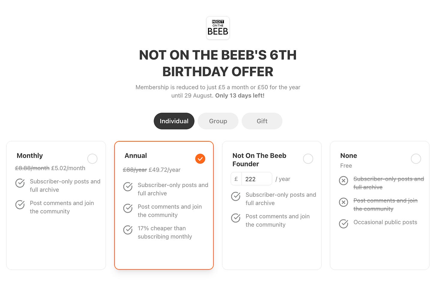Open the Gift tab
Screen dimensions: 437x282
coord(262,121)
